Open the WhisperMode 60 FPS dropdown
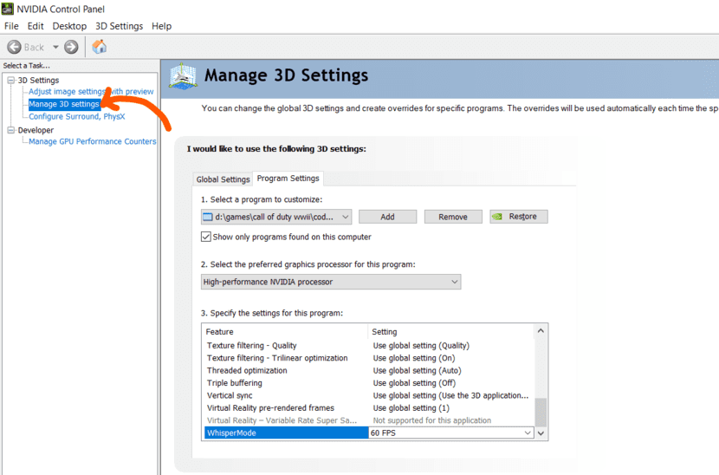This screenshot has width=719, height=475. [451, 433]
